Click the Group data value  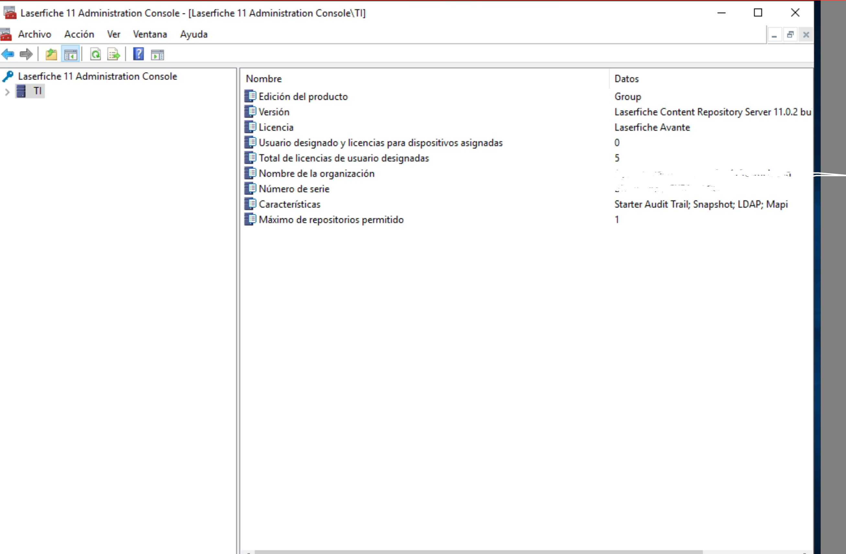[628, 96]
